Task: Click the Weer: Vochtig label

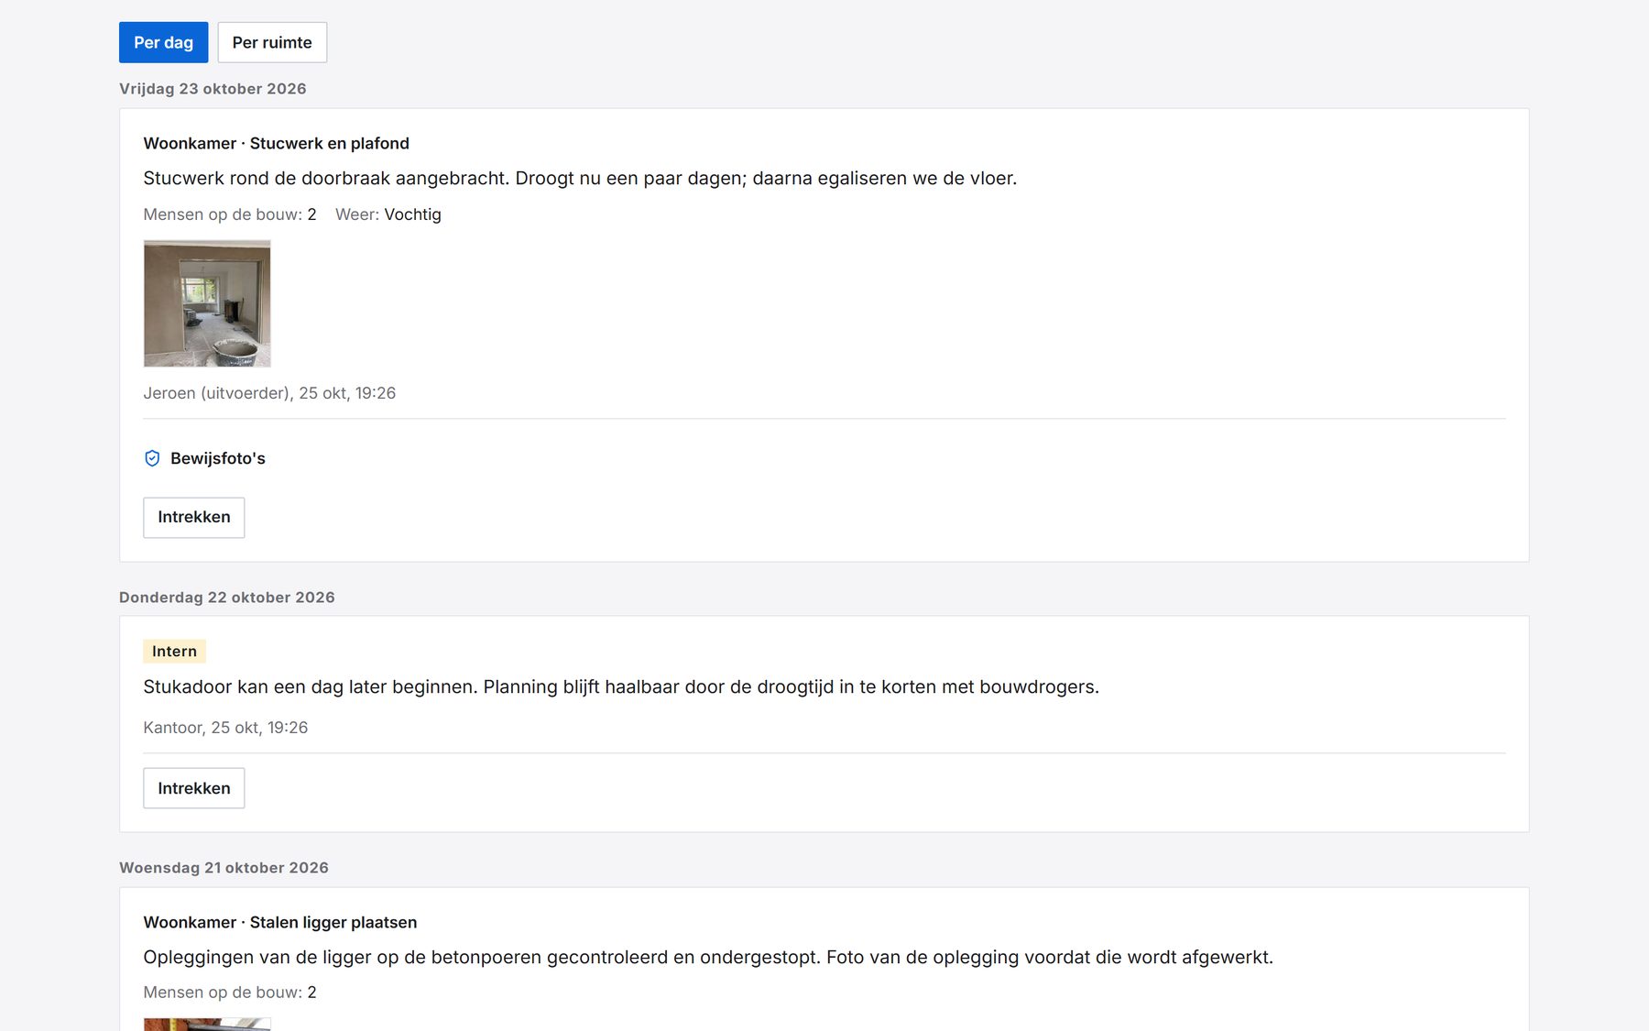Action: [x=388, y=214]
